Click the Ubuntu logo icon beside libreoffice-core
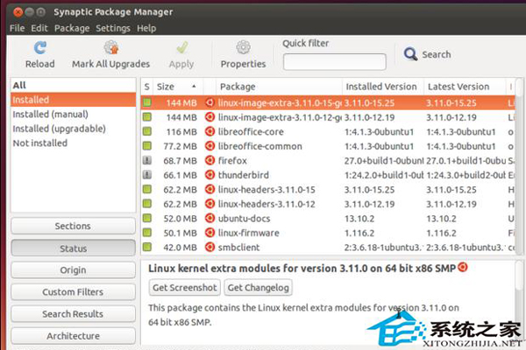 pyautogui.click(x=210, y=131)
